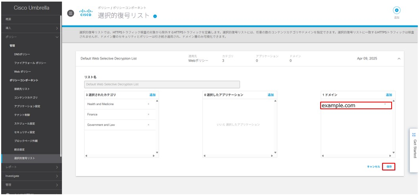419x195 pixels.
Task: Open ブロックページ外観 page
Action: tap(26, 141)
